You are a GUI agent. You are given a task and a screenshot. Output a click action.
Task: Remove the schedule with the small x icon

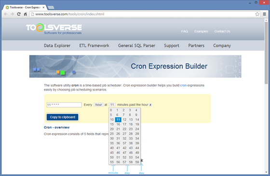(150, 105)
